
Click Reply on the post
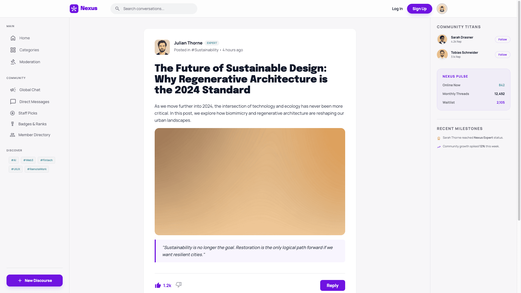[x=332, y=285]
